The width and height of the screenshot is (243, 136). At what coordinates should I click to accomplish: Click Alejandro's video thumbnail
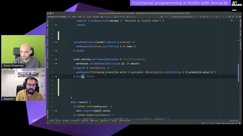tap(23, 85)
